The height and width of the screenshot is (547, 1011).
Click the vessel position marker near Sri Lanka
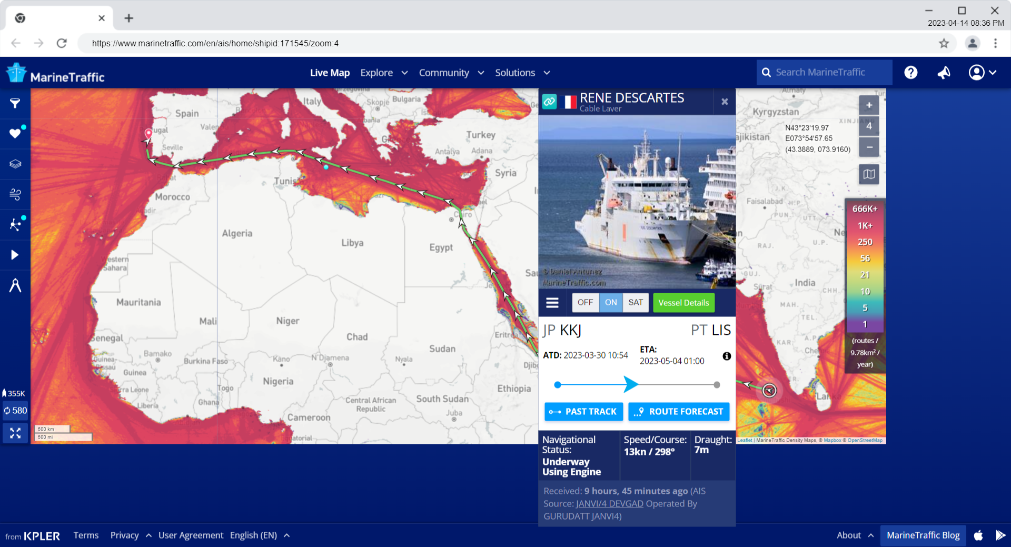pyautogui.click(x=769, y=390)
